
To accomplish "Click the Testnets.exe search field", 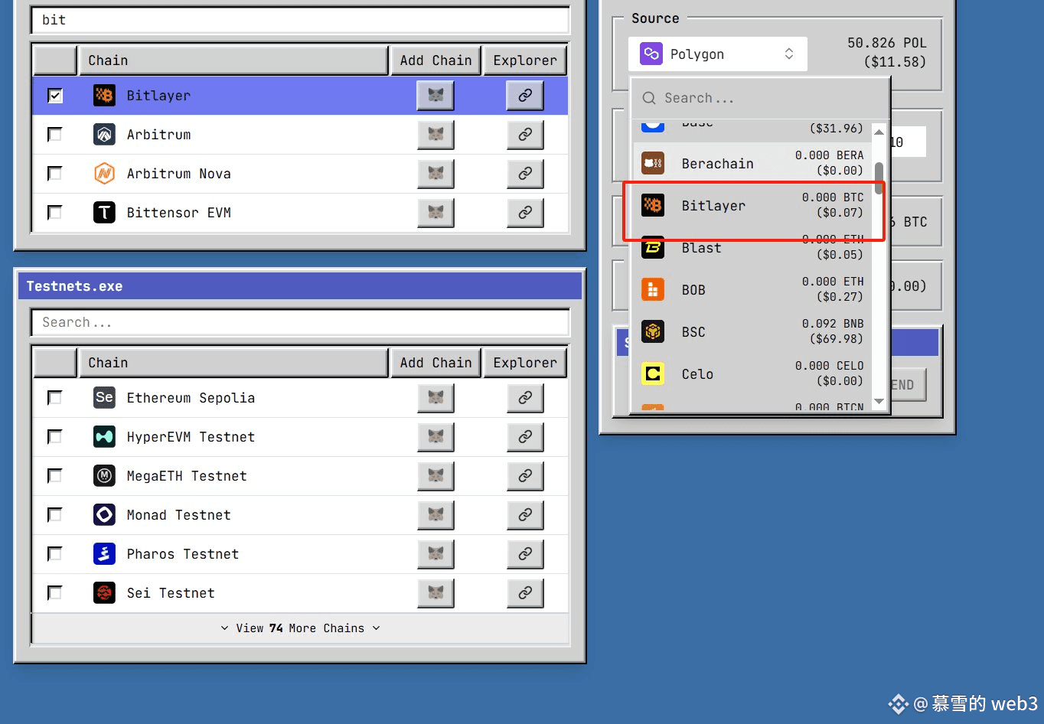I will [x=300, y=322].
